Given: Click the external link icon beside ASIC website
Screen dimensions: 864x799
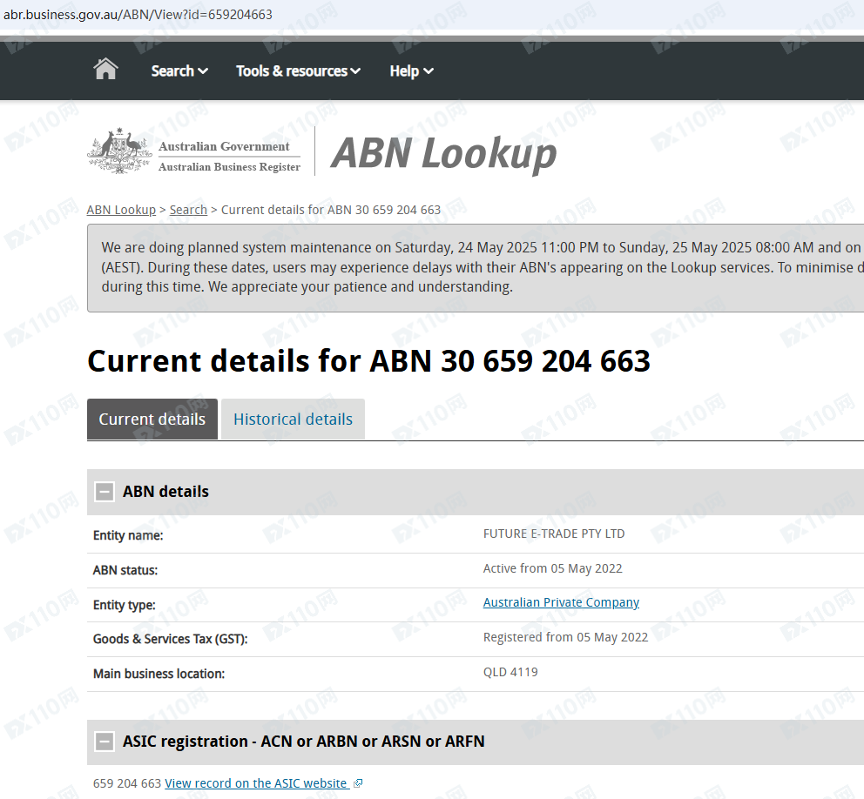Looking at the screenshot, I should tap(358, 783).
